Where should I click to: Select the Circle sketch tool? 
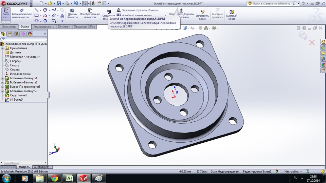pyautogui.click(x=45, y=10)
